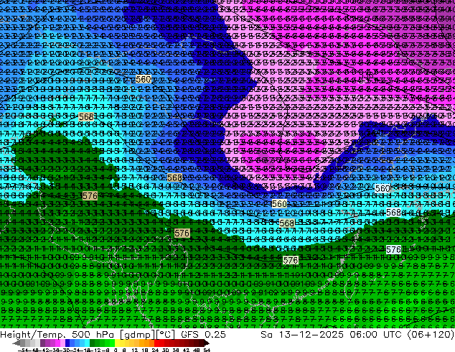
Task: Click the '[°C]' unit label
Action: pos(165,335)
